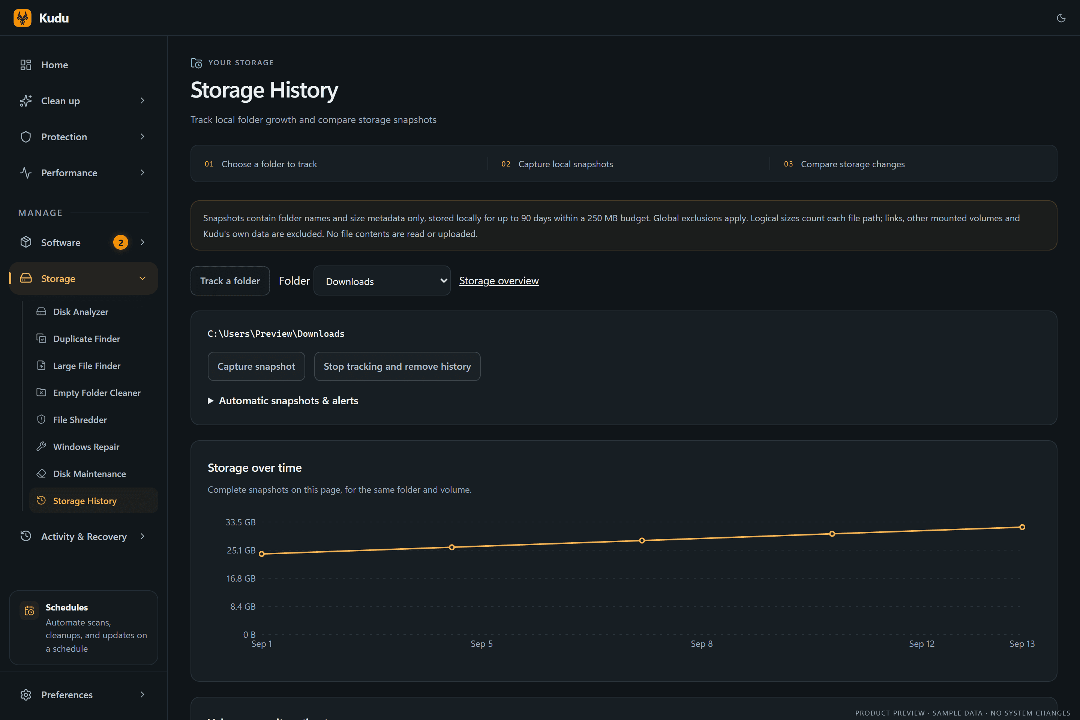Click the Schedules calendar icon
Image resolution: width=1080 pixels, height=720 pixels.
(29, 611)
